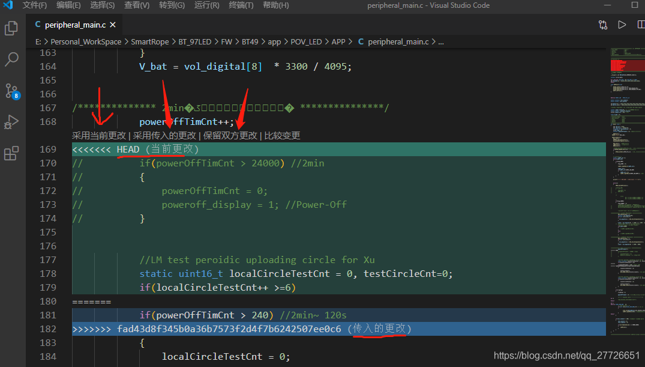Click 采用传入的更改 to accept incoming change
This screenshot has width=645, height=367.
point(164,136)
